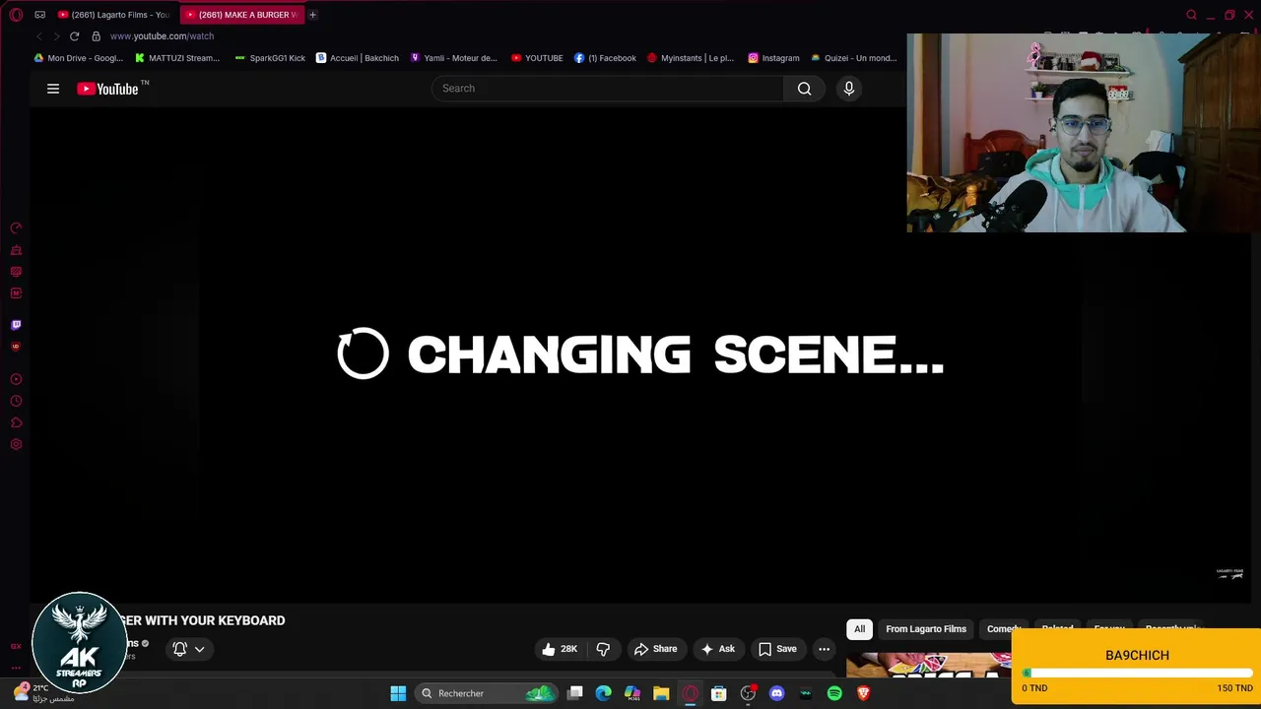This screenshot has width=1261, height=709.
Task: Dislike the video
Action: point(603,649)
